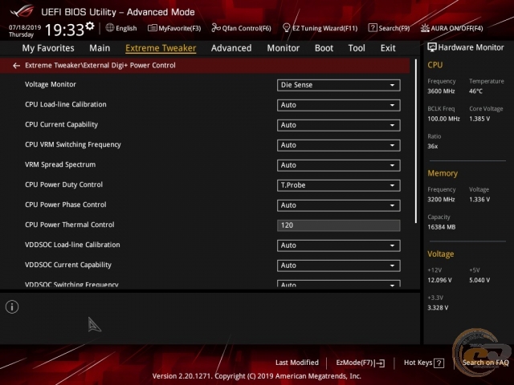Open VRM Spread Spectrum dropdown

click(x=339, y=165)
